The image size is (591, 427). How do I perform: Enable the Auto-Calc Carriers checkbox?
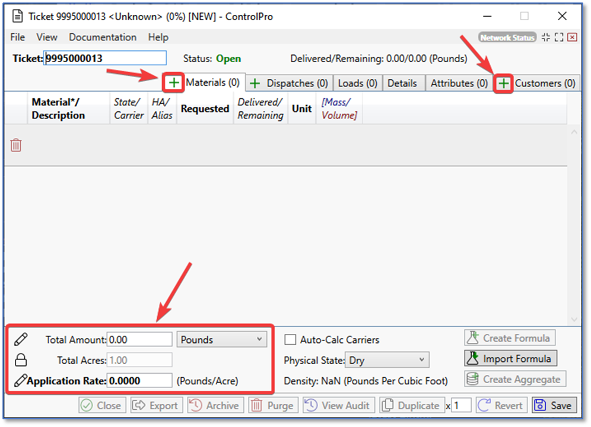[291, 340]
